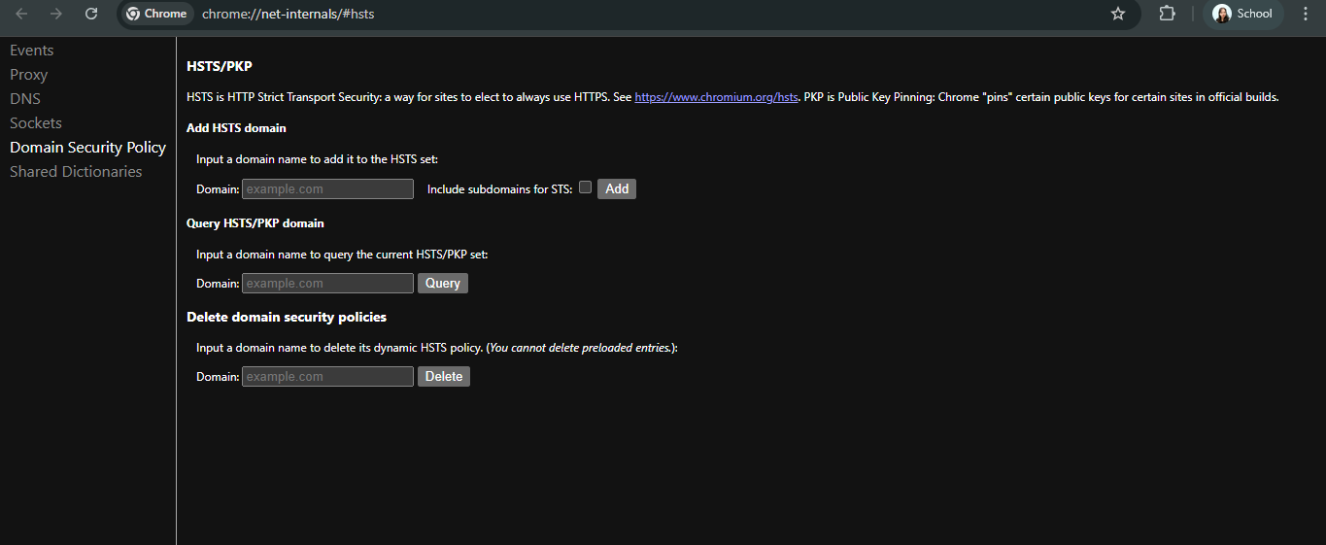Open the School profile button
Screen dimensions: 1326x545
1242,14
